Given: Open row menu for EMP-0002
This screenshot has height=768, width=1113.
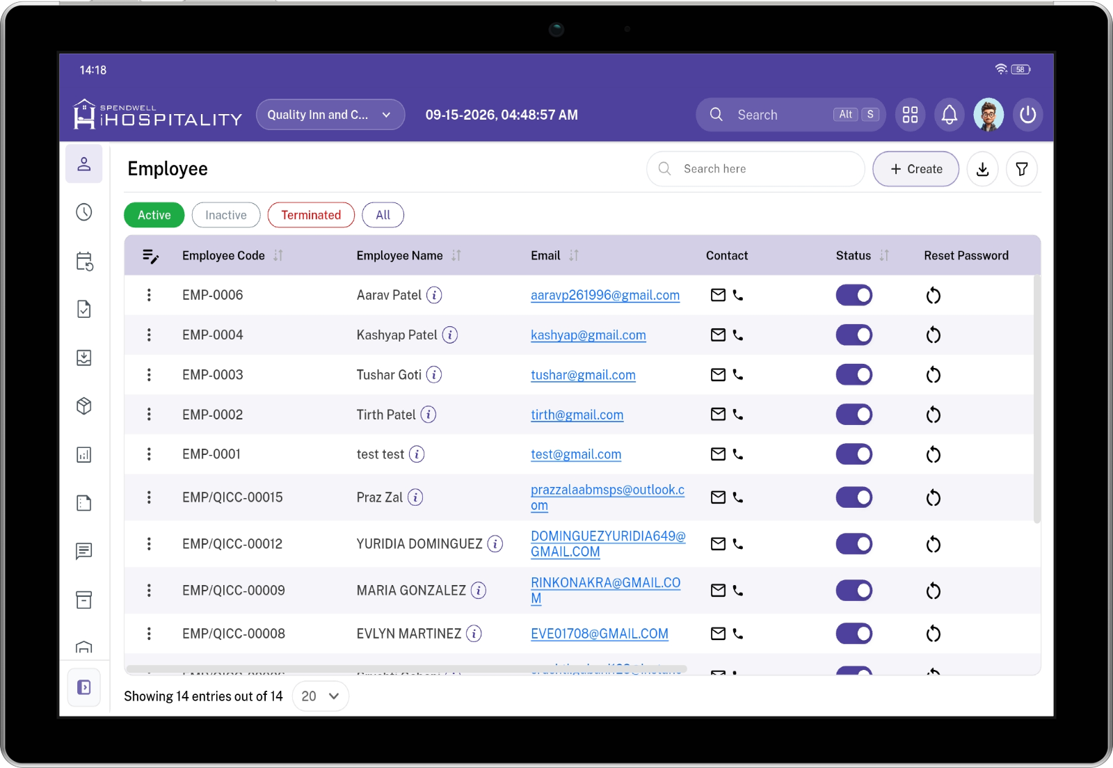Looking at the screenshot, I should [x=149, y=415].
